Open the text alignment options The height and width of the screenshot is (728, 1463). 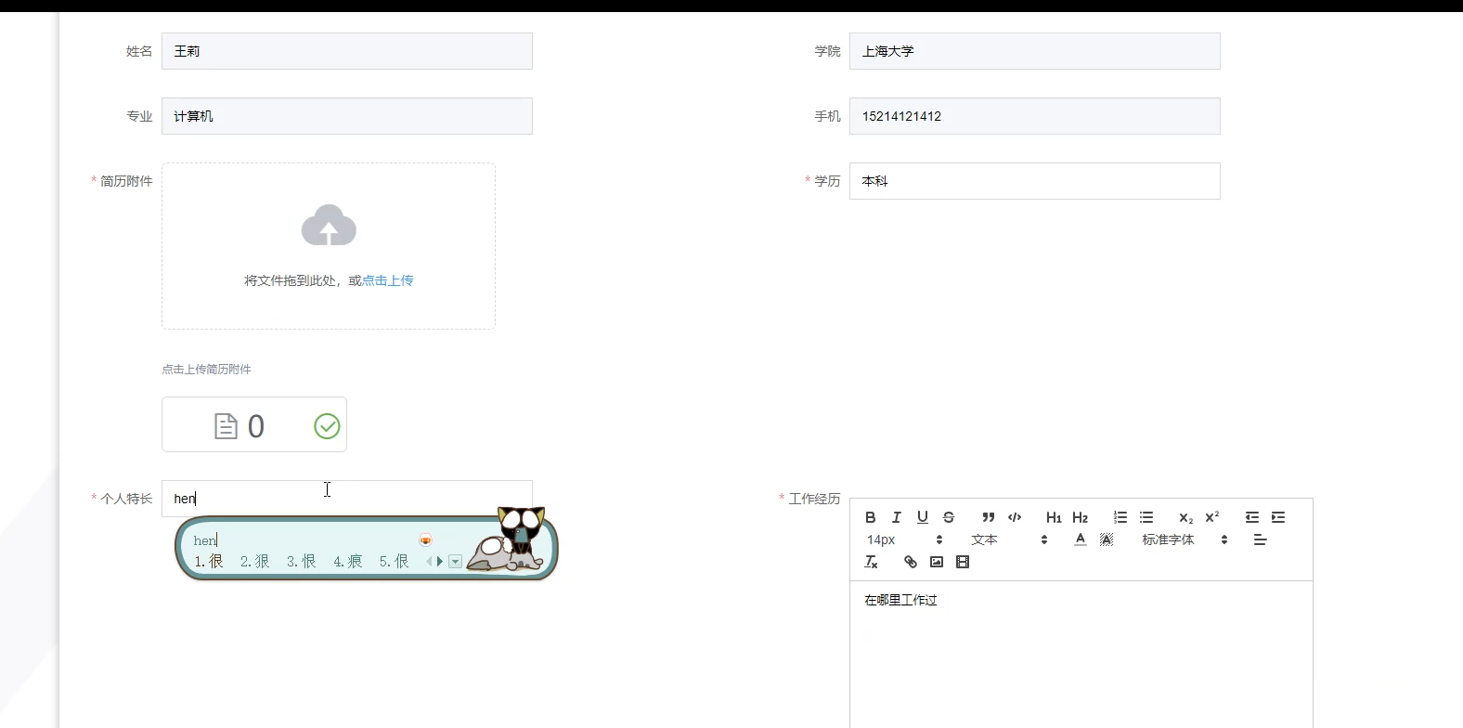pos(1260,539)
